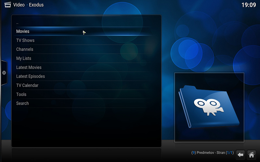Select the Search item

22,103
